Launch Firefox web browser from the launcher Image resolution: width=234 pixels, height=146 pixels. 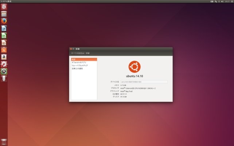coord(4,21)
